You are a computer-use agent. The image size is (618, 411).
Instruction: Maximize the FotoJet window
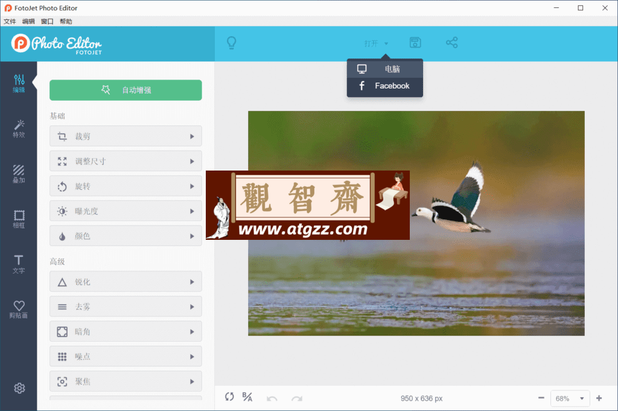[x=581, y=8]
